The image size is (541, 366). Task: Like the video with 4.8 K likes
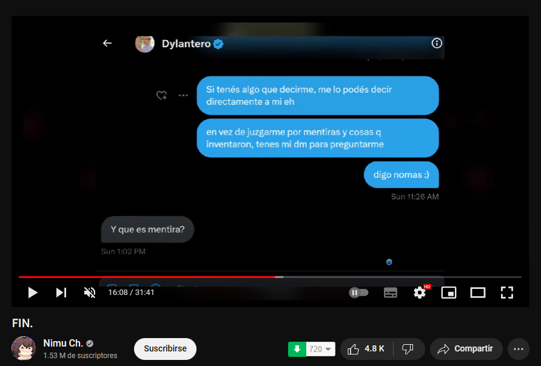(366, 349)
